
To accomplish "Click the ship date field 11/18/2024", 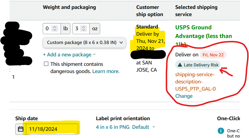I will click(x=52, y=129).
